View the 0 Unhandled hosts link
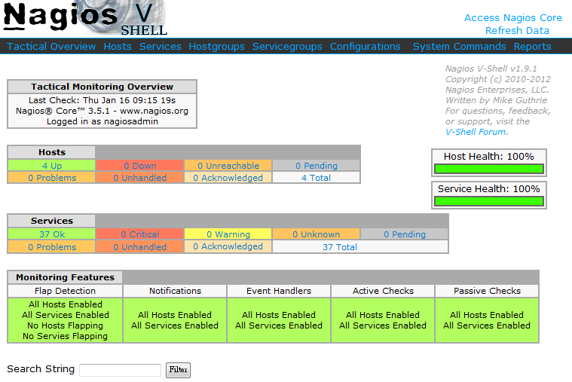Viewport: 572px width, 382px height. point(139,178)
